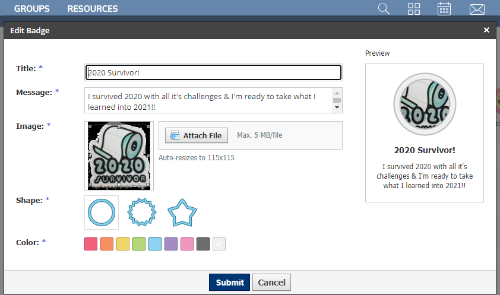
Task: Open the messages envelope icon
Action: tap(477, 9)
